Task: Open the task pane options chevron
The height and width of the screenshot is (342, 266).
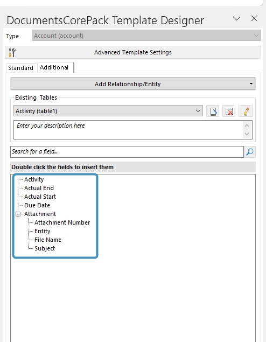Action: click(236, 18)
